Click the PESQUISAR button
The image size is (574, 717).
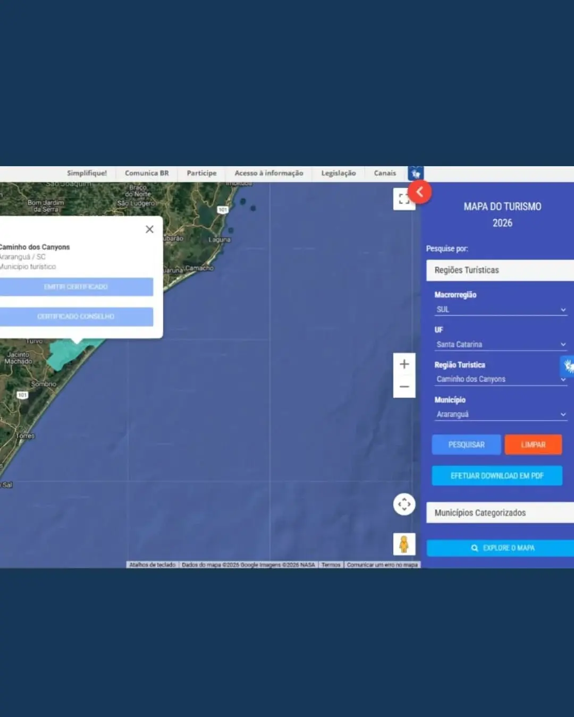click(x=466, y=445)
